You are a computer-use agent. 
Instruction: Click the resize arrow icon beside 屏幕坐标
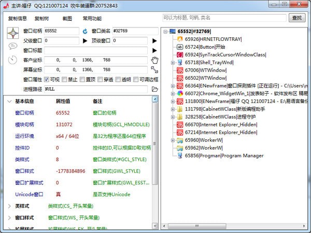[154, 70]
